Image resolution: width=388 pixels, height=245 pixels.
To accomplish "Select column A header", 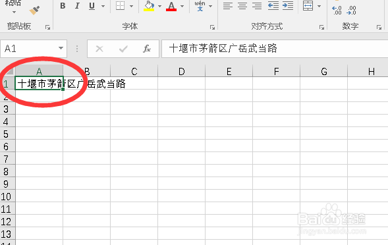I will tap(39, 71).
